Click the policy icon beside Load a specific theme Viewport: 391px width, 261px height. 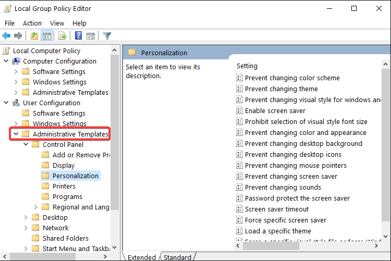coord(239,231)
